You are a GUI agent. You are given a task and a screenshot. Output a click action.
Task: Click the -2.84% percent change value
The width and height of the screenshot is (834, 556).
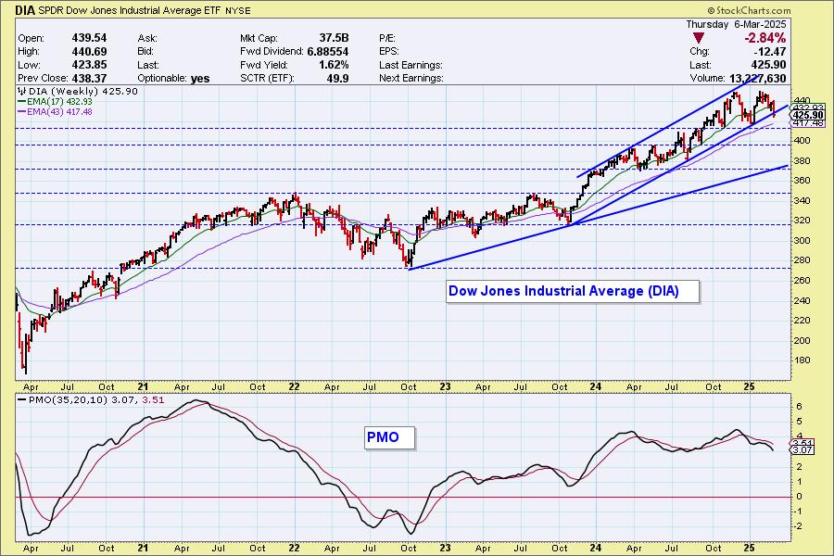(x=764, y=38)
